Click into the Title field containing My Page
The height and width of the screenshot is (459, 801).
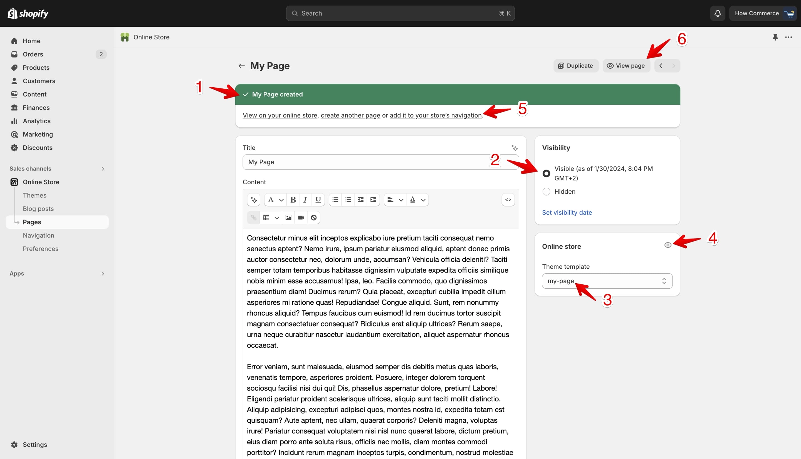[380, 162]
